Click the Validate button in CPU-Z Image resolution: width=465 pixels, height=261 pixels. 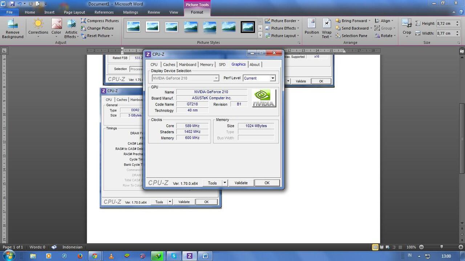(x=241, y=183)
